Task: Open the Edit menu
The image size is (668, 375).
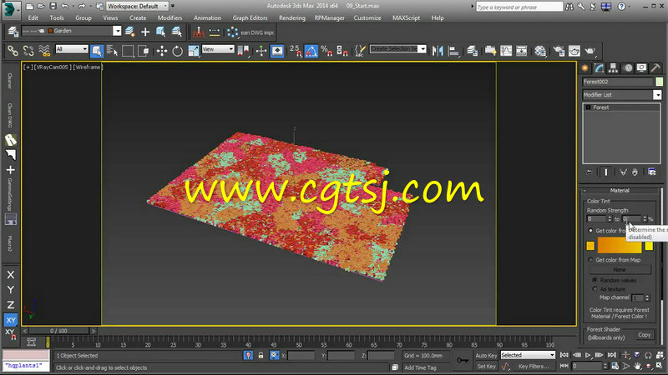Action: tap(33, 17)
